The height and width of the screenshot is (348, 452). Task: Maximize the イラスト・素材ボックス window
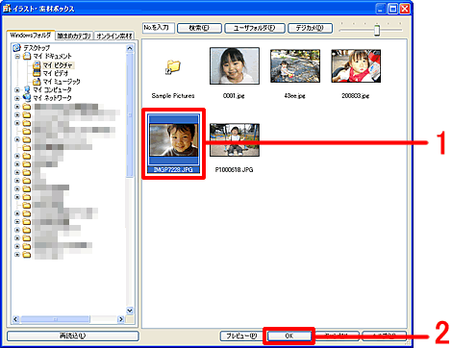[392, 9]
